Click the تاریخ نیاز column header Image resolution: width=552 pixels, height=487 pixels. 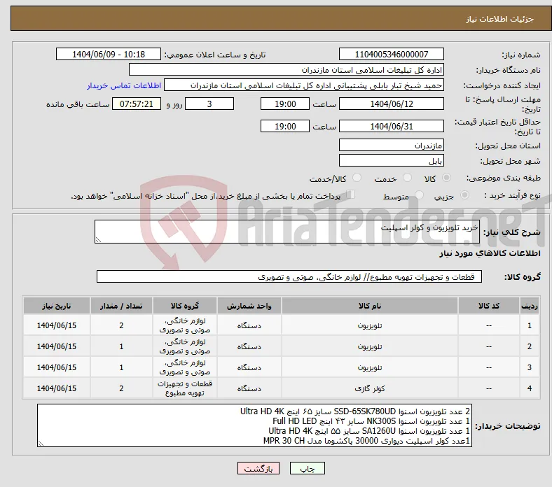coord(56,306)
